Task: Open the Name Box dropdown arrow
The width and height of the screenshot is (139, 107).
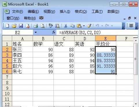Action: click(x=36, y=32)
